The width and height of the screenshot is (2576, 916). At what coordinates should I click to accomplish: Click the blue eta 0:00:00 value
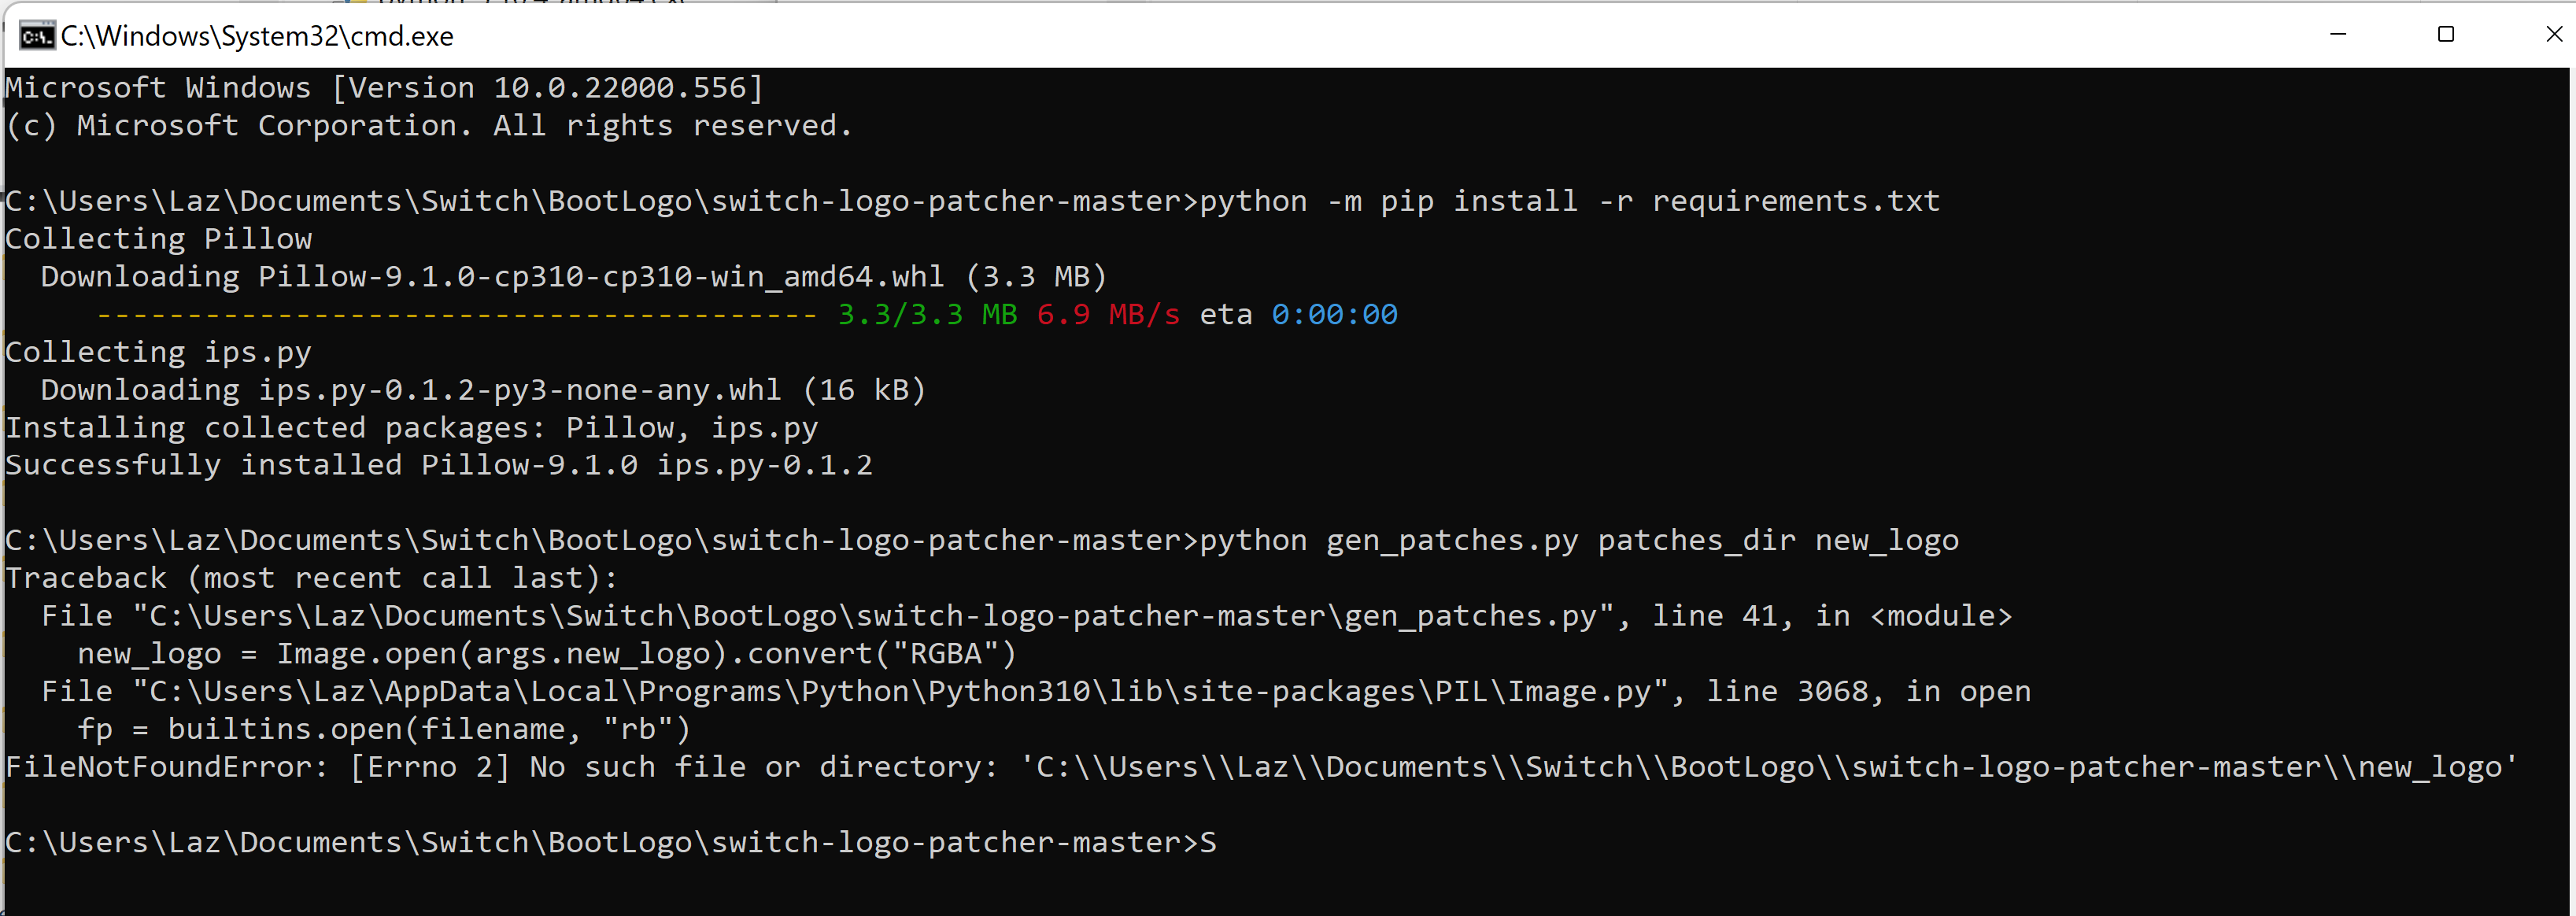click(x=1335, y=315)
